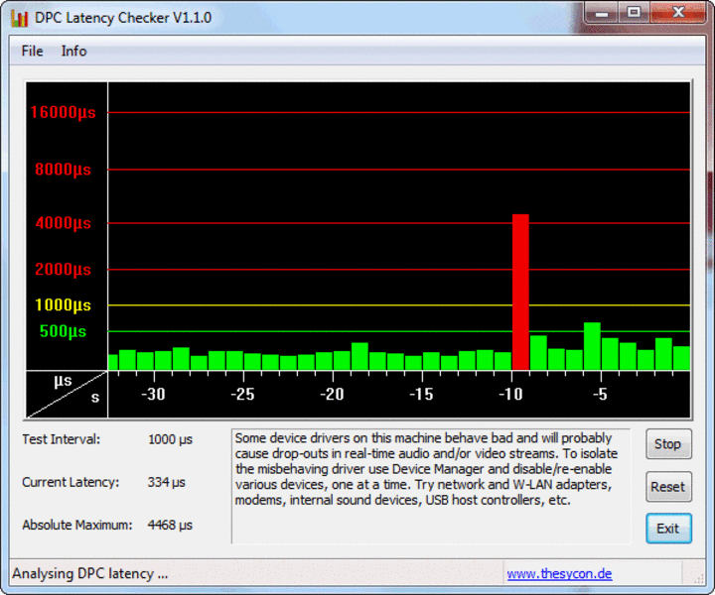Click the driver warning message text box
This screenshot has width=715, height=595.
[430, 486]
